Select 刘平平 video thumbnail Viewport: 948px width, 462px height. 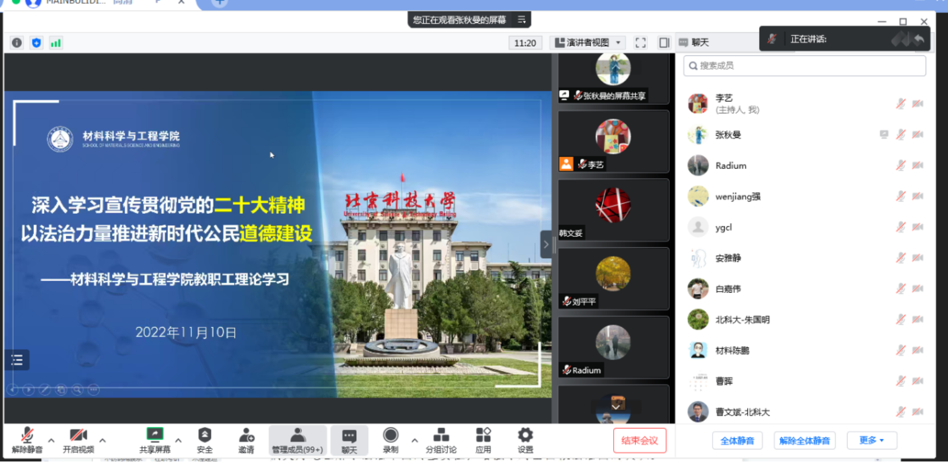[613, 278]
